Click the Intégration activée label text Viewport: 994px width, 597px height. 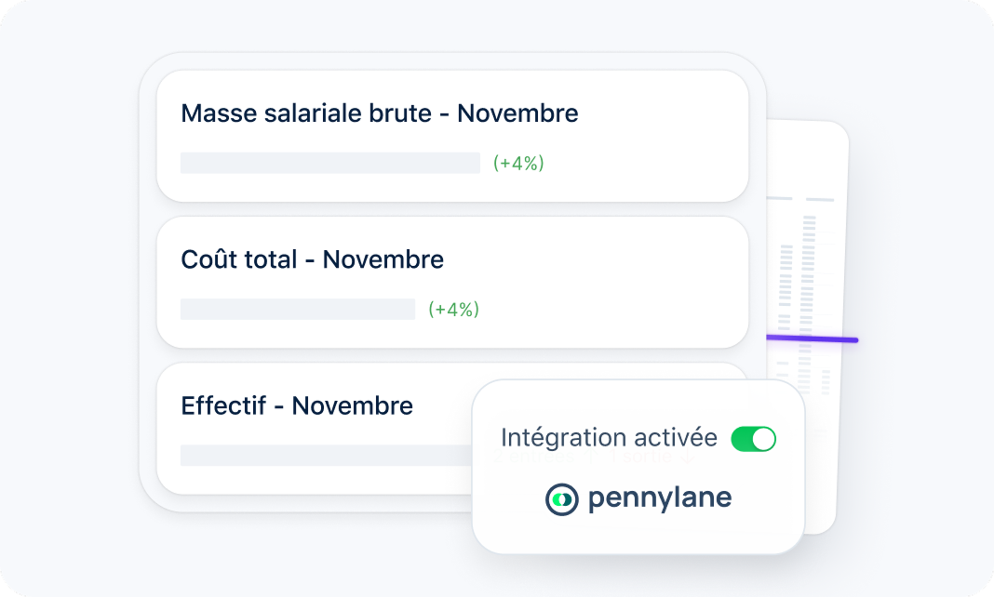point(609,438)
